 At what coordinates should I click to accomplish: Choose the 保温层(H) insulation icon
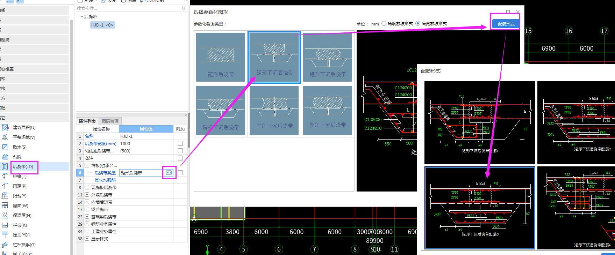[5, 215]
